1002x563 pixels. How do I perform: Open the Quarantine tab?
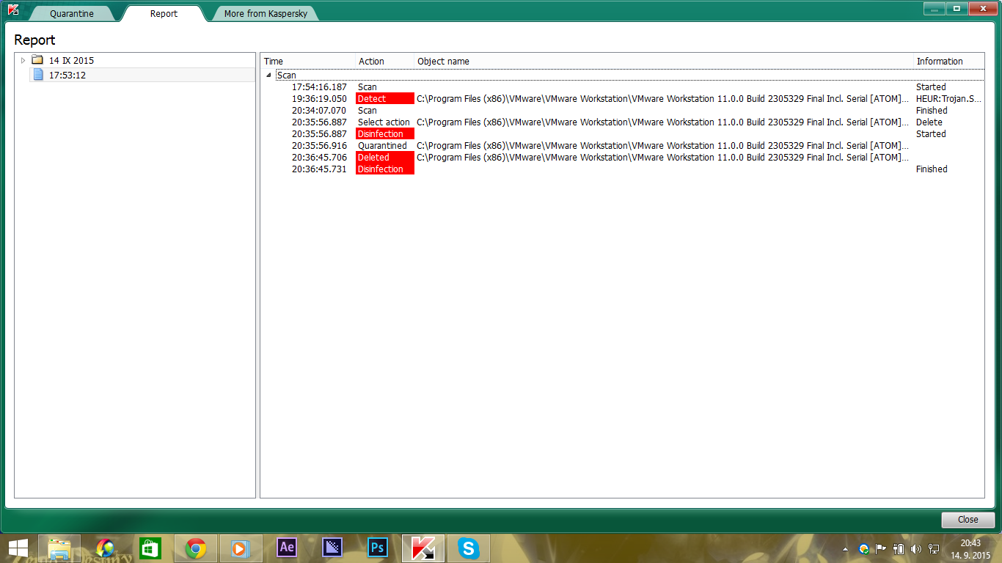[x=72, y=13]
